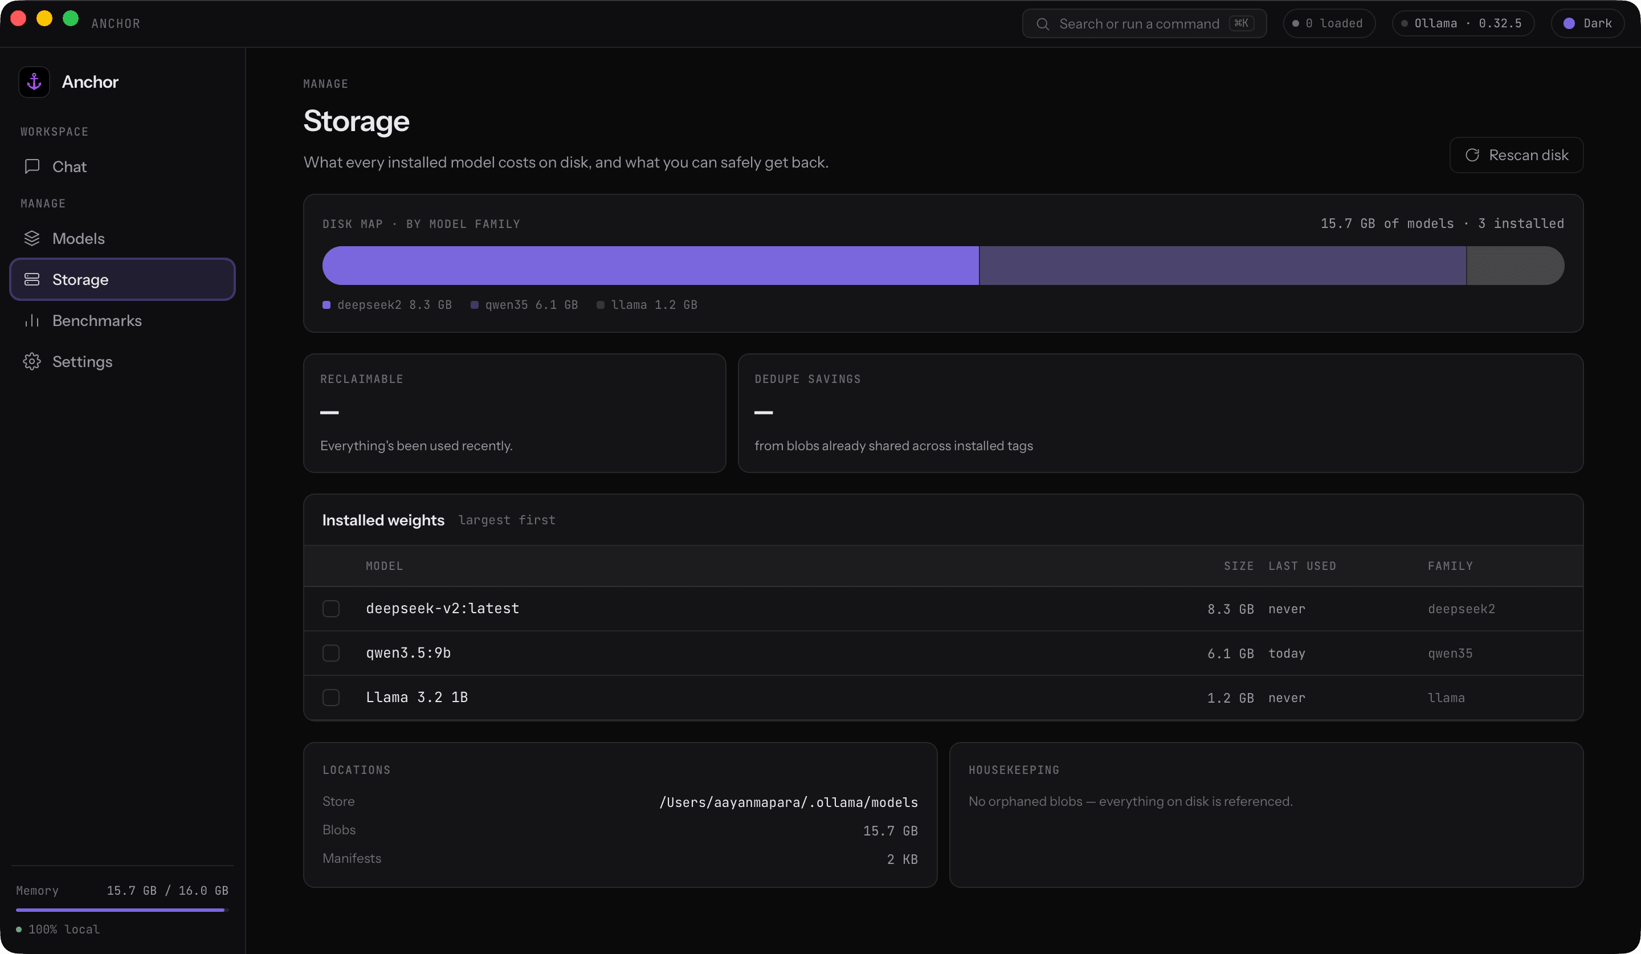Open the Models section
The height and width of the screenshot is (954, 1641).
click(123, 238)
